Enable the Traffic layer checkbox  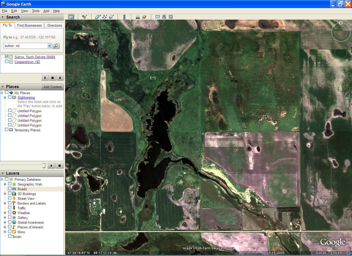10,208
